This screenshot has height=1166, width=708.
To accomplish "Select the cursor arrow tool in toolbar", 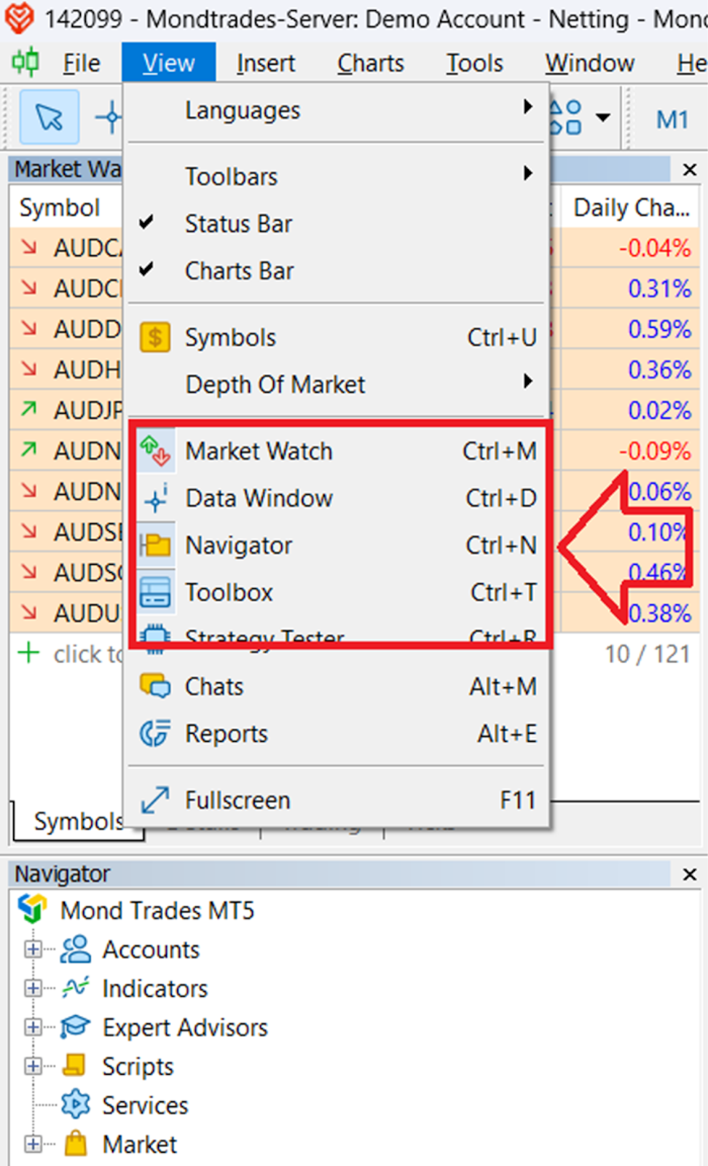I will (x=50, y=117).
